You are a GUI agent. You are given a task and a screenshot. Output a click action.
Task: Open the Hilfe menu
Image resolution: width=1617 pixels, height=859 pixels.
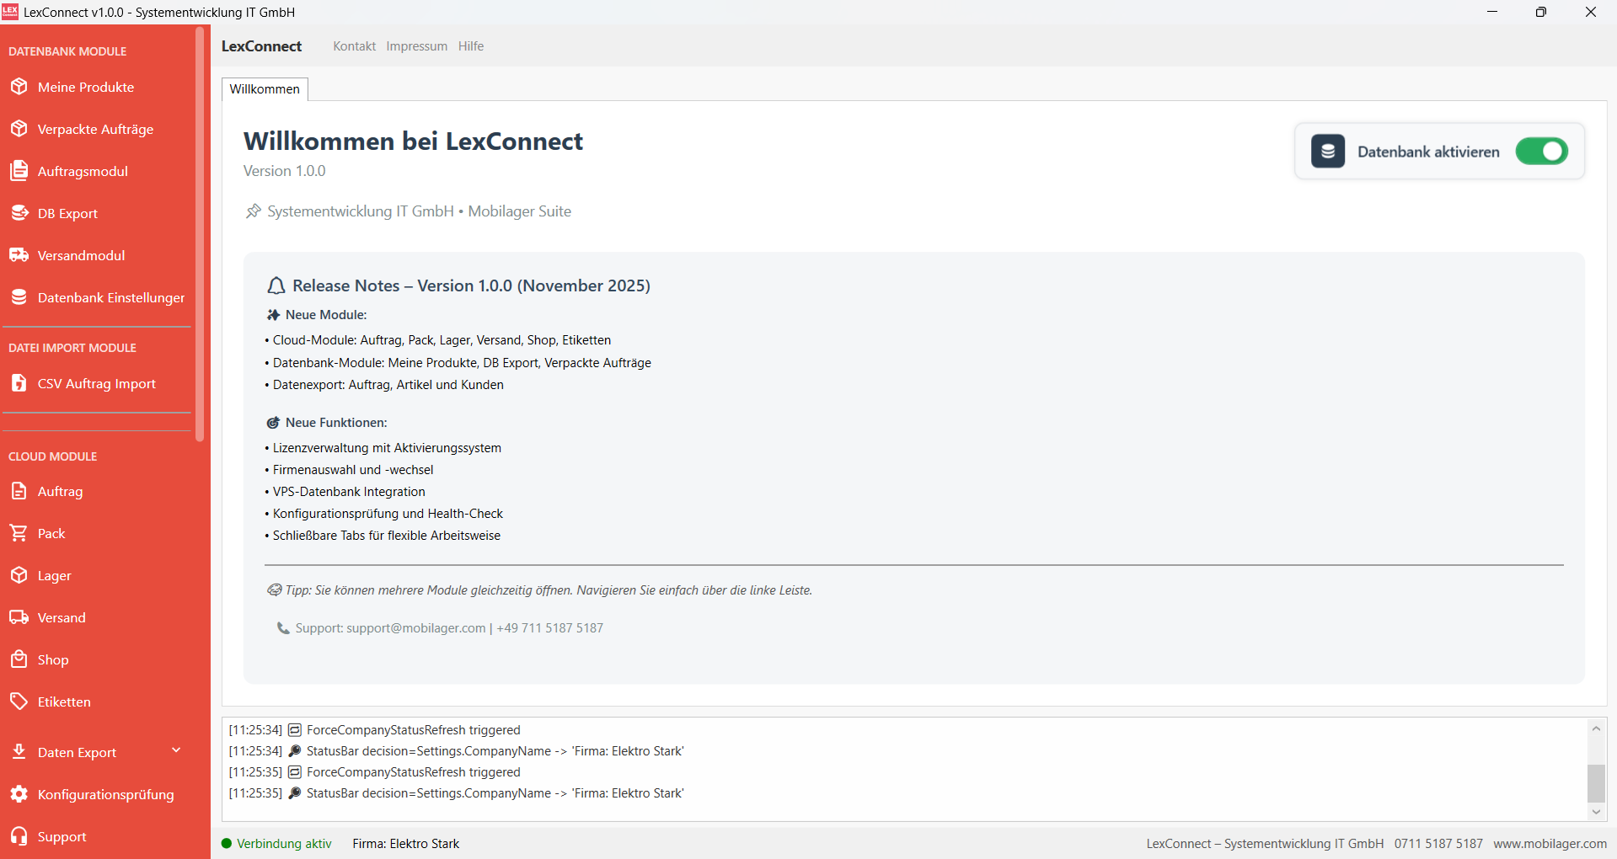click(x=470, y=46)
